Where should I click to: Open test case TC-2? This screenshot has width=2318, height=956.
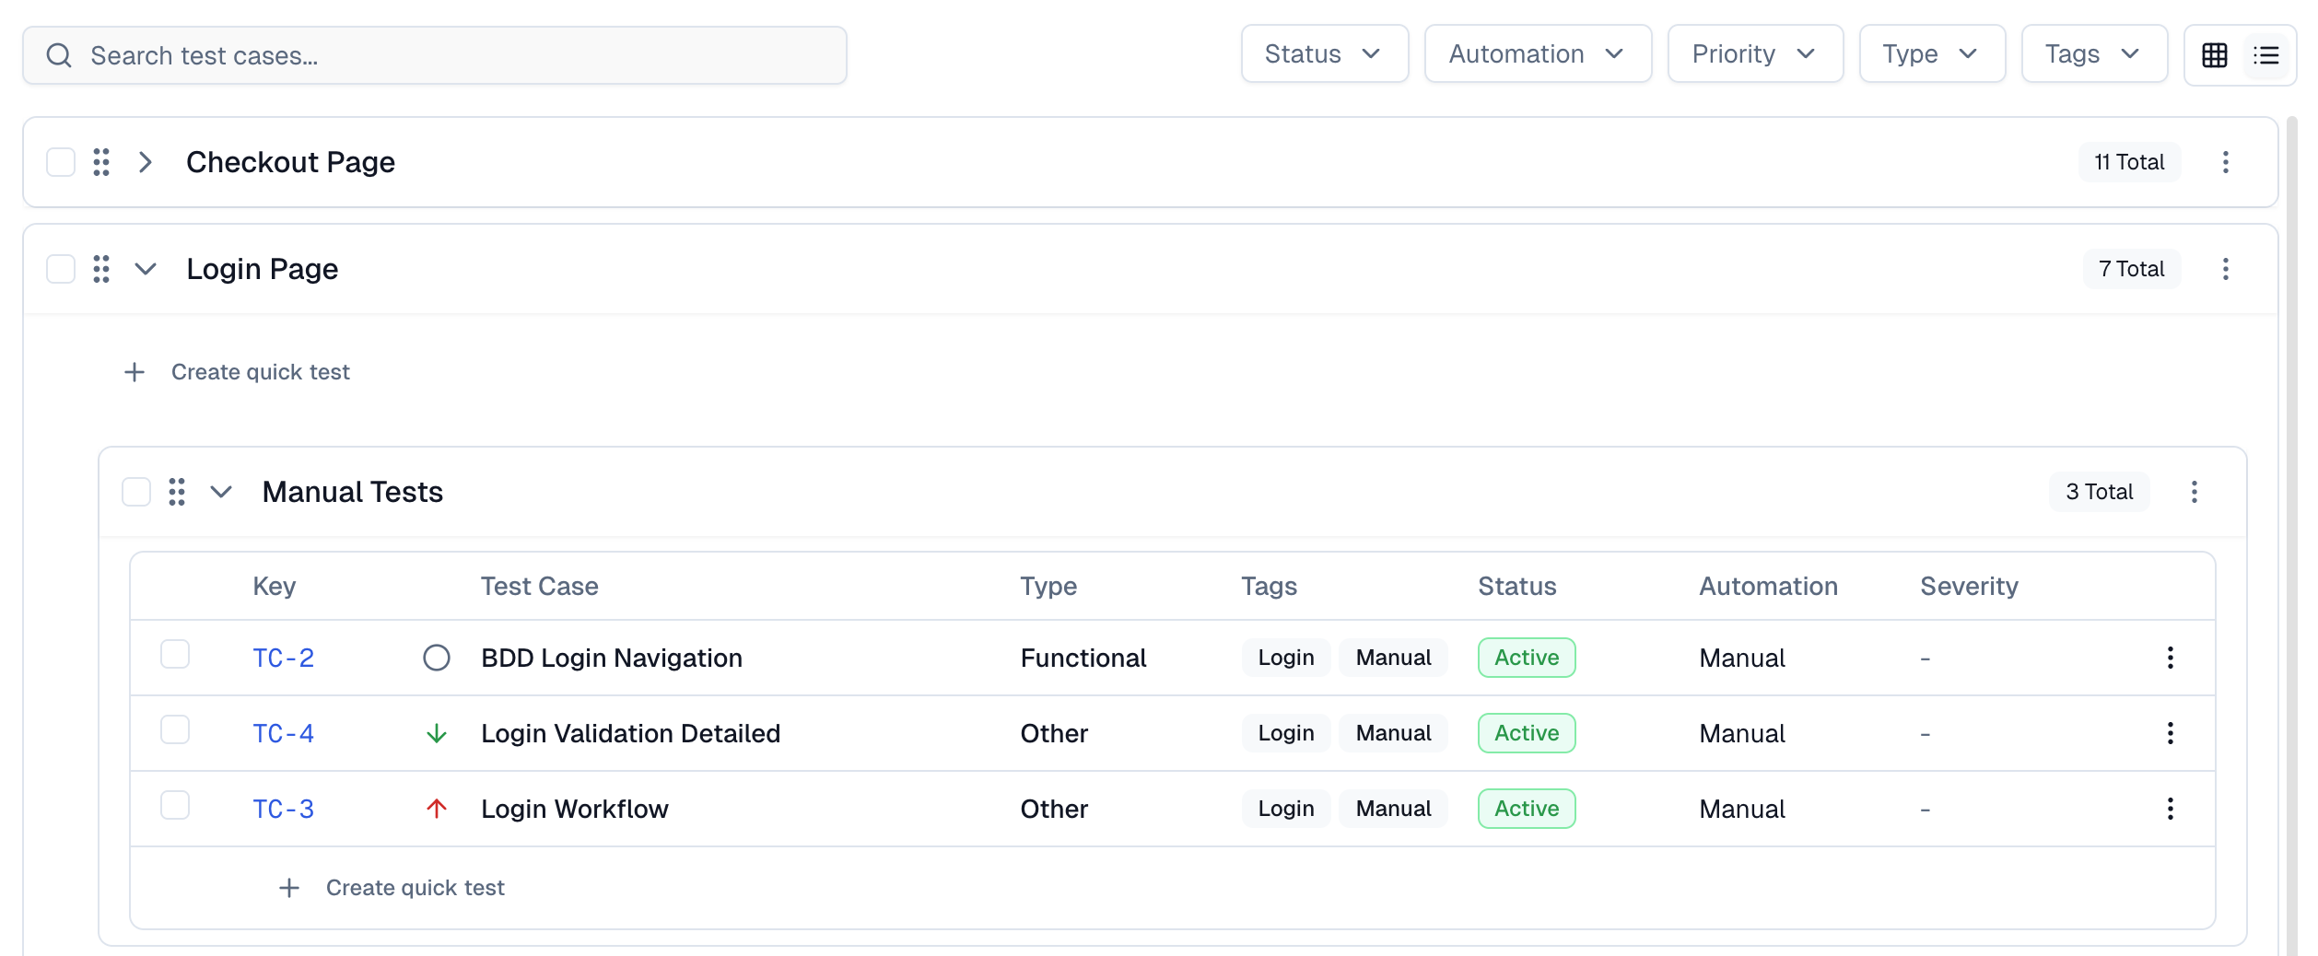coord(283,658)
